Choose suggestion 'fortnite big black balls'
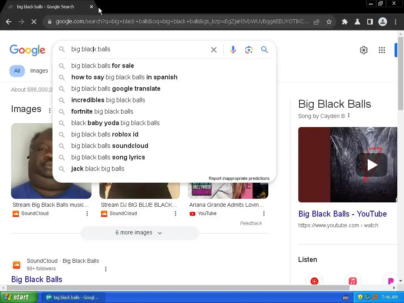Viewport: 404px width, 303px height. pos(164,111)
